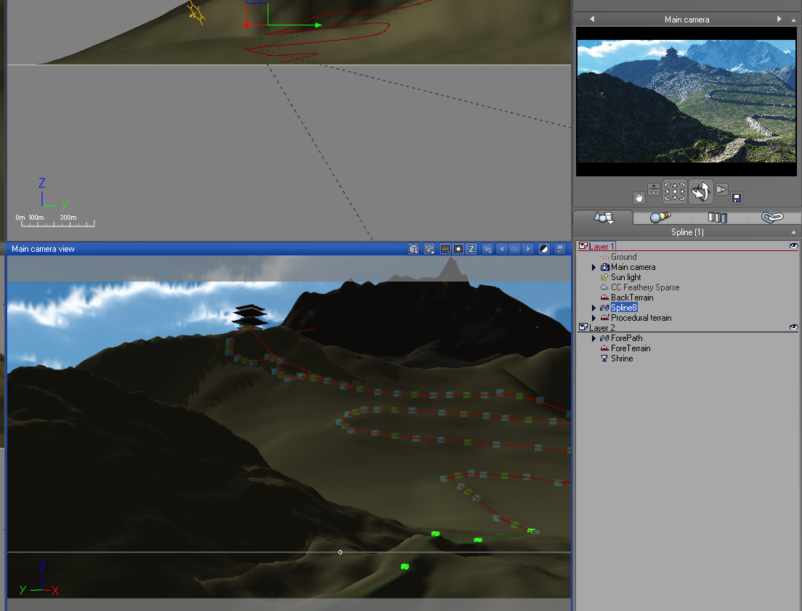Select the Ground object
This screenshot has width=802, height=611.
tap(623, 257)
